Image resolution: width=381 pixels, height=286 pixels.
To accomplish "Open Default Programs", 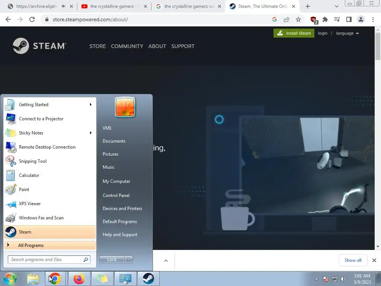I will [120, 222].
